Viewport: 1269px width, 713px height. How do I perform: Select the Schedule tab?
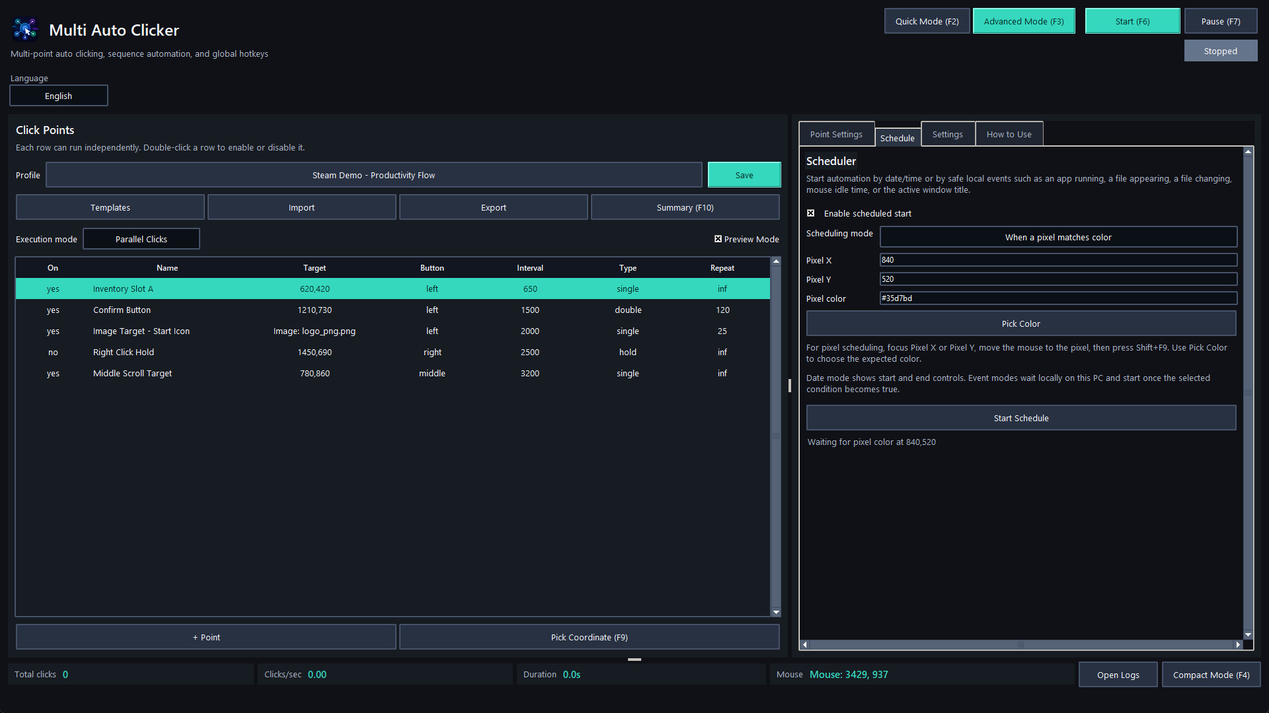coord(898,137)
